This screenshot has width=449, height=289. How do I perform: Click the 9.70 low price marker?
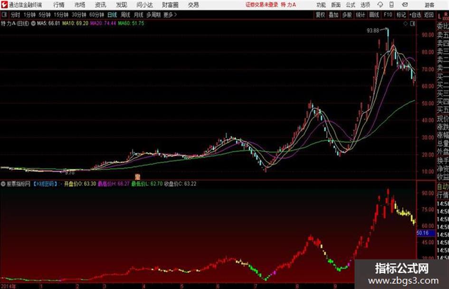(x=69, y=173)
